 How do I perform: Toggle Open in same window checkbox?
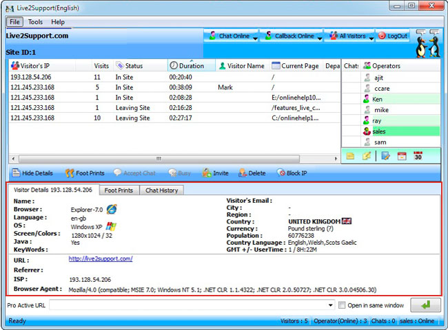click(x=341, y=305)
